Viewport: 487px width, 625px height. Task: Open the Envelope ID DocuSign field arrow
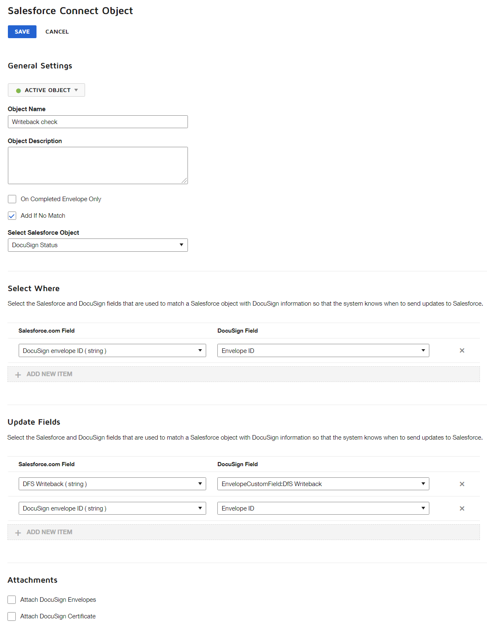click(x=423, y=350)
